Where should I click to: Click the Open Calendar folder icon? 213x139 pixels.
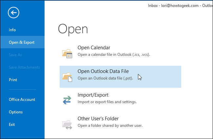click(67, 53)
